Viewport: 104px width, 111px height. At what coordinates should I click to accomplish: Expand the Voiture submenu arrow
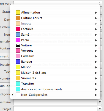point(96,46)
